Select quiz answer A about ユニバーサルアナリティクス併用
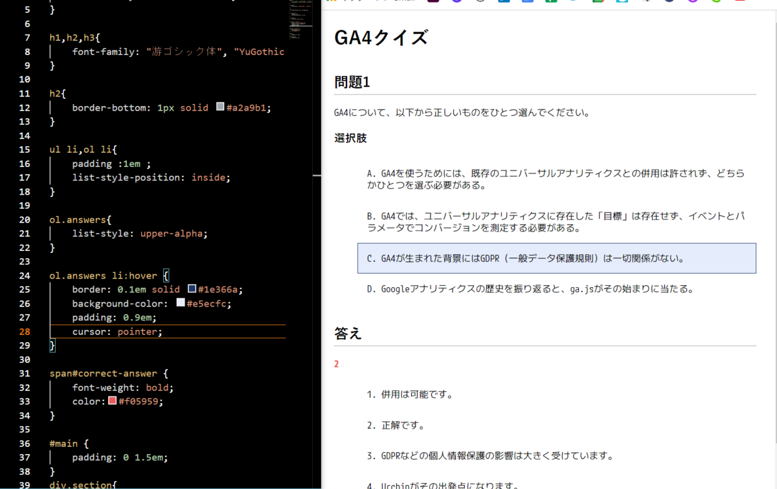Screen dimensions: 777x489 [556, 180]
